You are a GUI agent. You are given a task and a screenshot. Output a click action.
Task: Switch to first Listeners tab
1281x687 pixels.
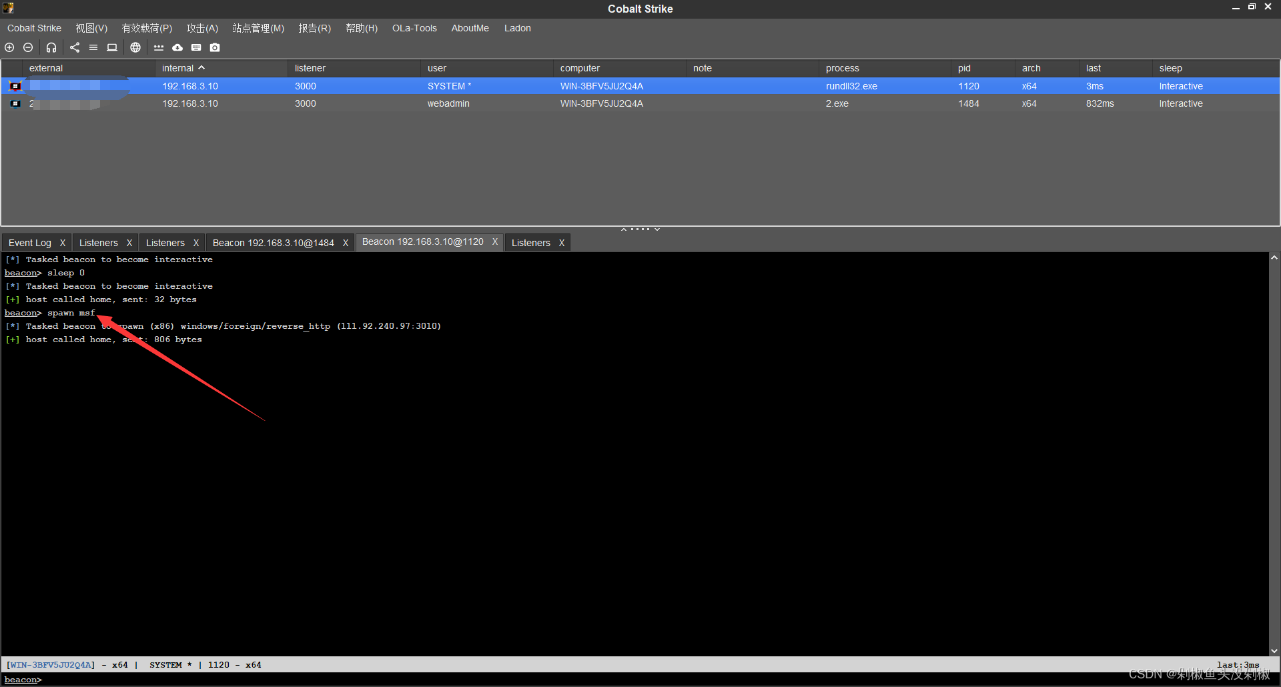pos(99,243)
